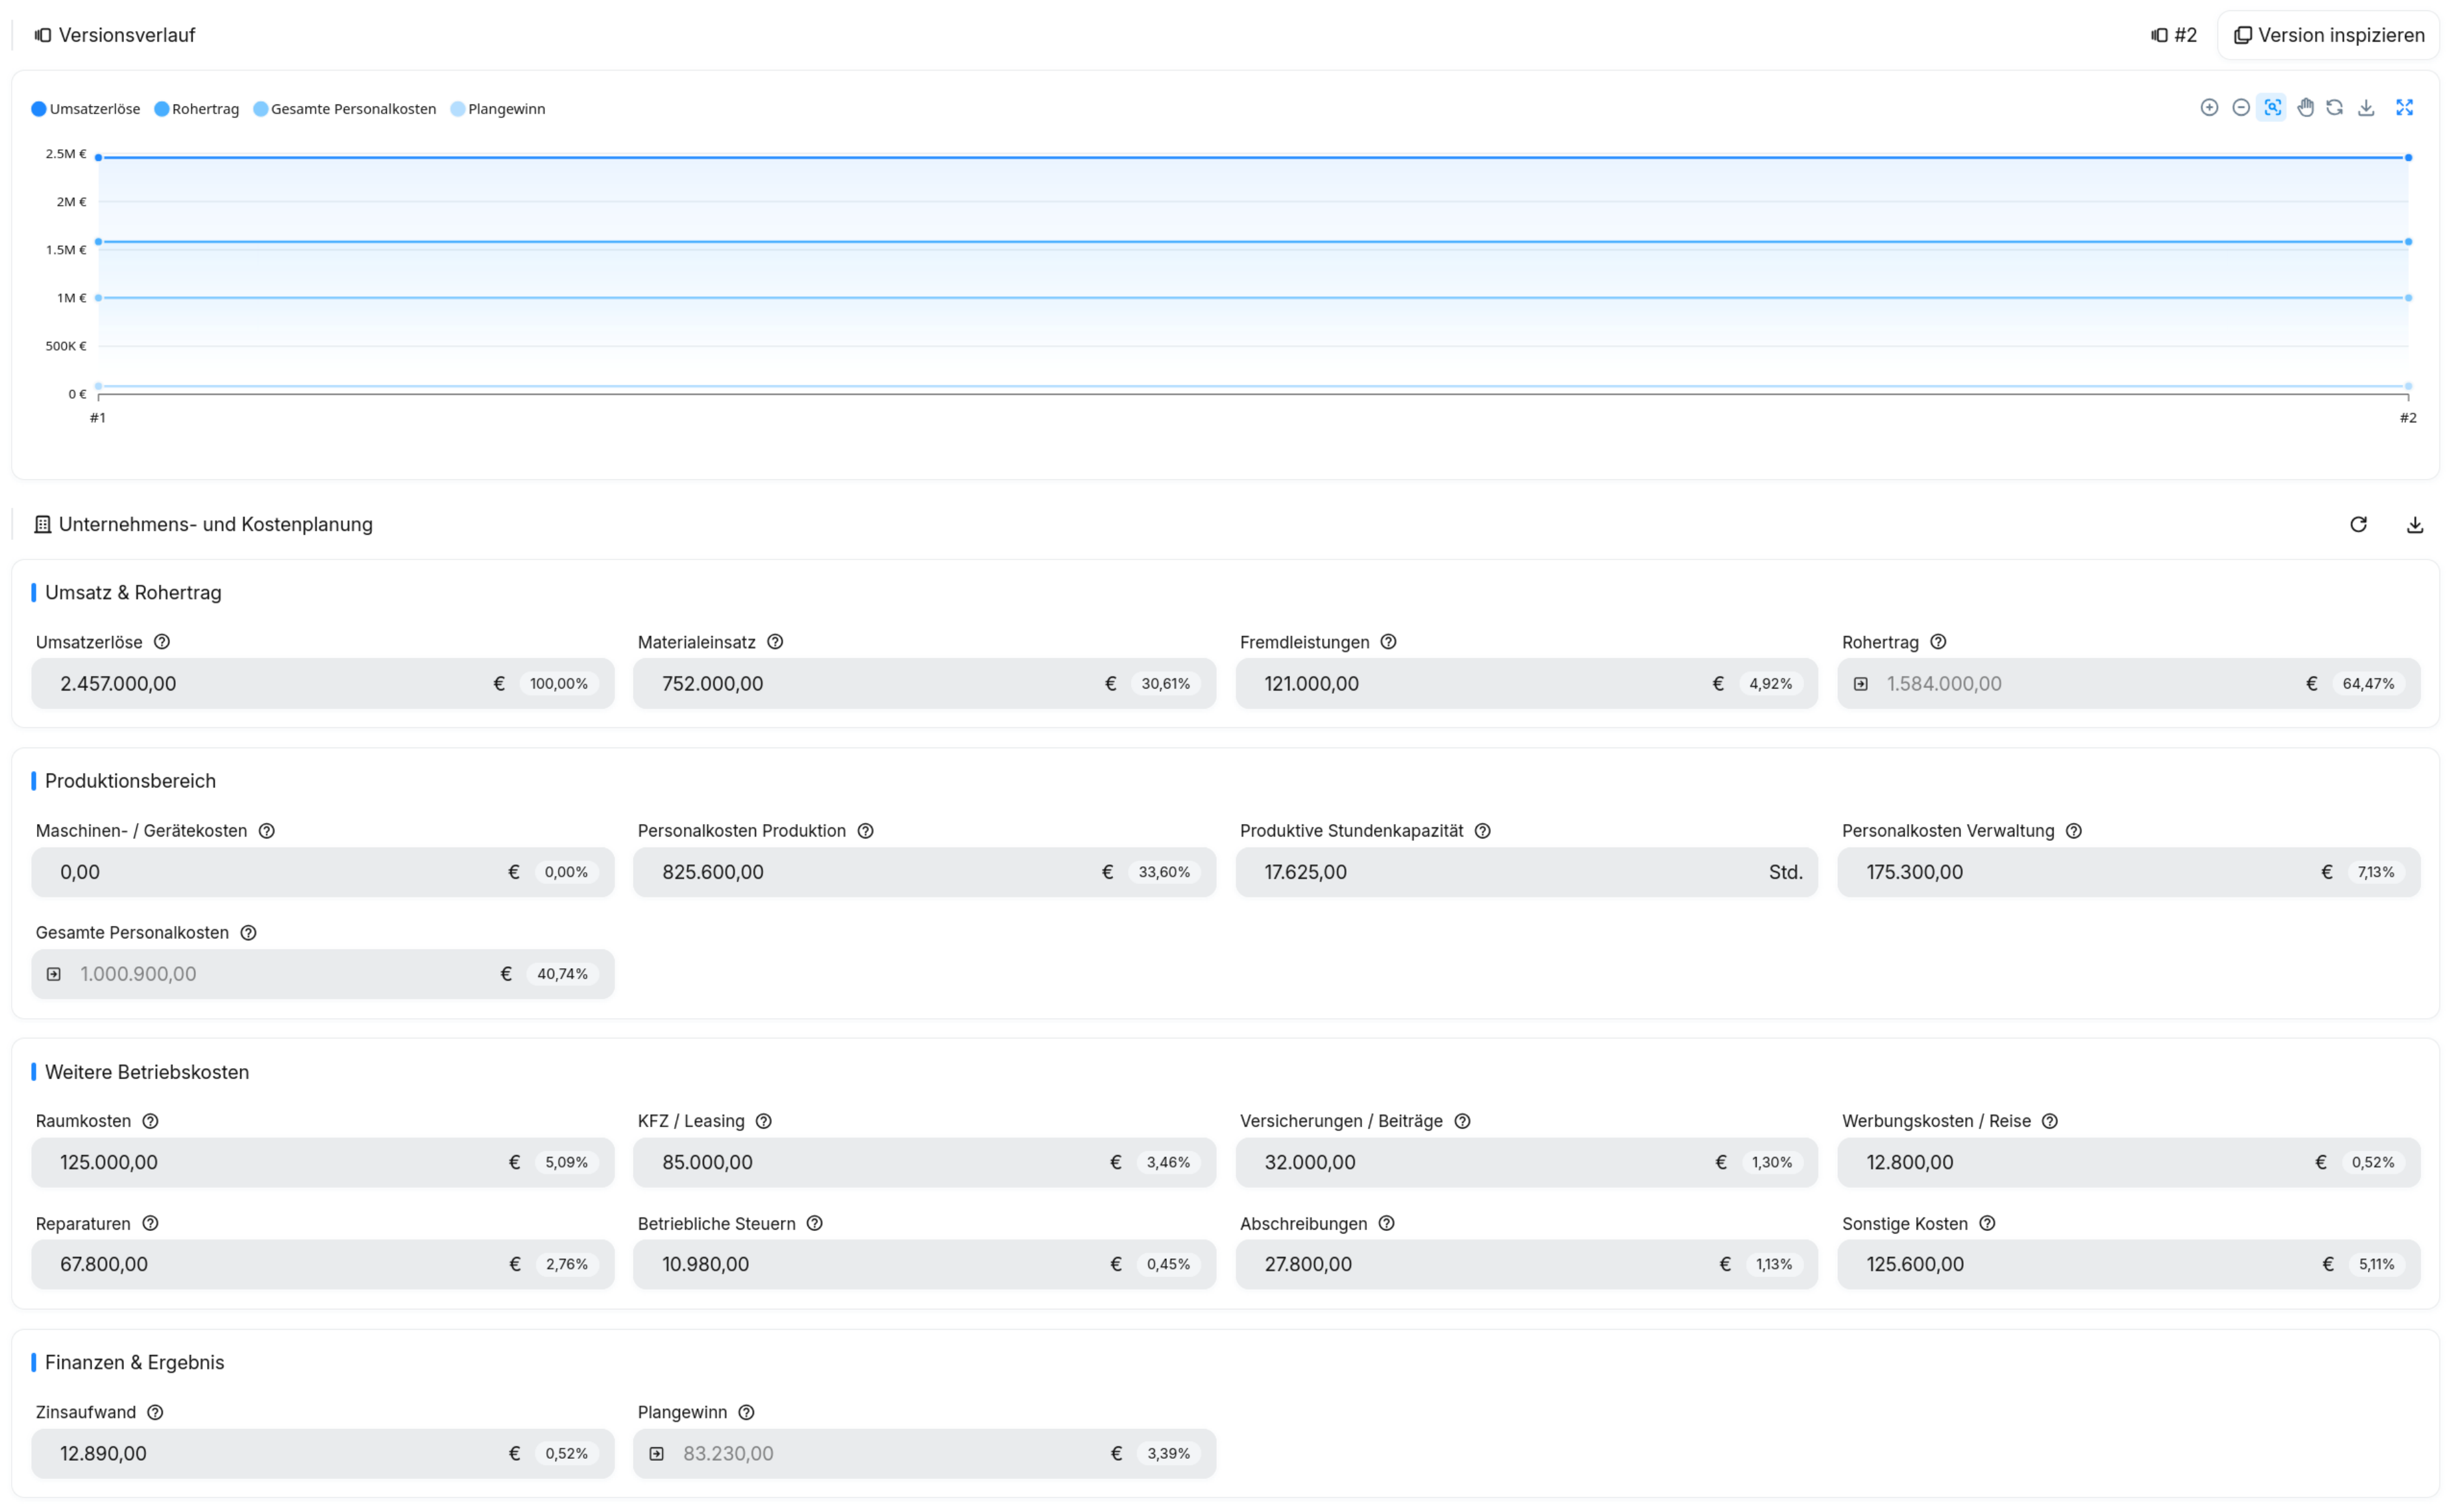Image resolution: width=2453 pixels, height=1512 pixels.
Task: Show help for Zinsaufwand
Action: click(x=155, y=1412)
